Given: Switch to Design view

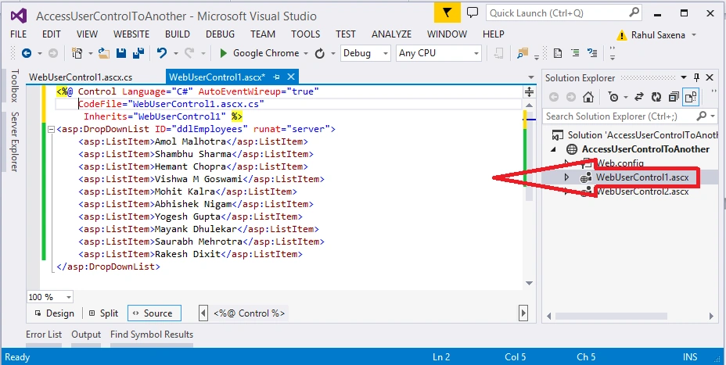Looking at the screenshot, I should [54, 313].
